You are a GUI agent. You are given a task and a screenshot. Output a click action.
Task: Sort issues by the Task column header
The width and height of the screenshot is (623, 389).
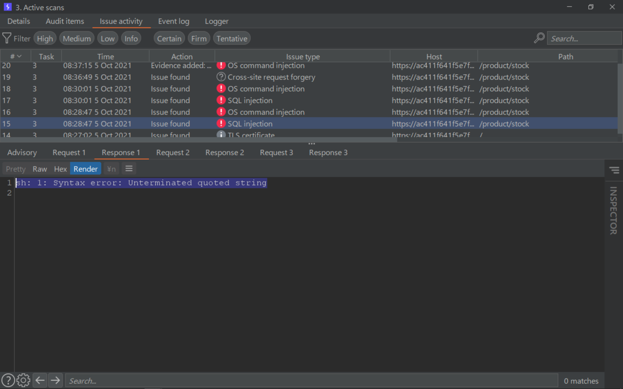pos(46,57)
